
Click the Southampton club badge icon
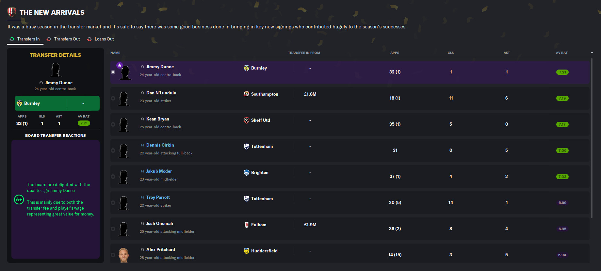[247, 94]
